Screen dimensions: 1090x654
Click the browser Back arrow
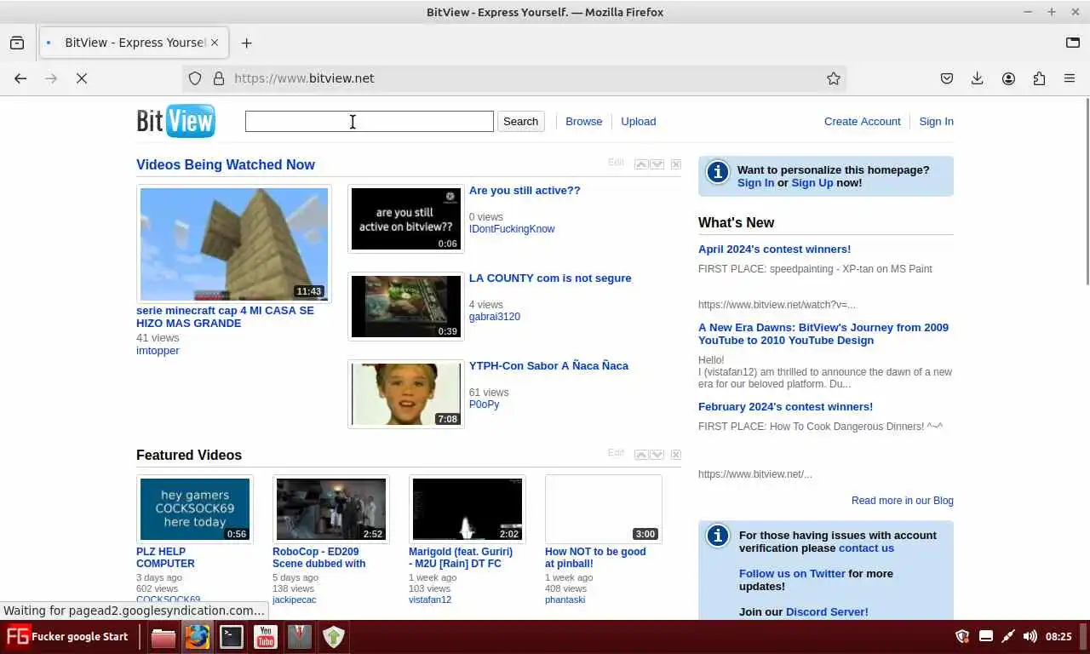tap(20, 78)
